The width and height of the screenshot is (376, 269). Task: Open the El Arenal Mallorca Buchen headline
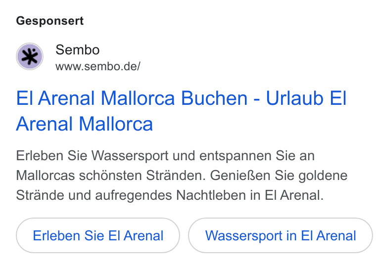click(x=181, y=111)
